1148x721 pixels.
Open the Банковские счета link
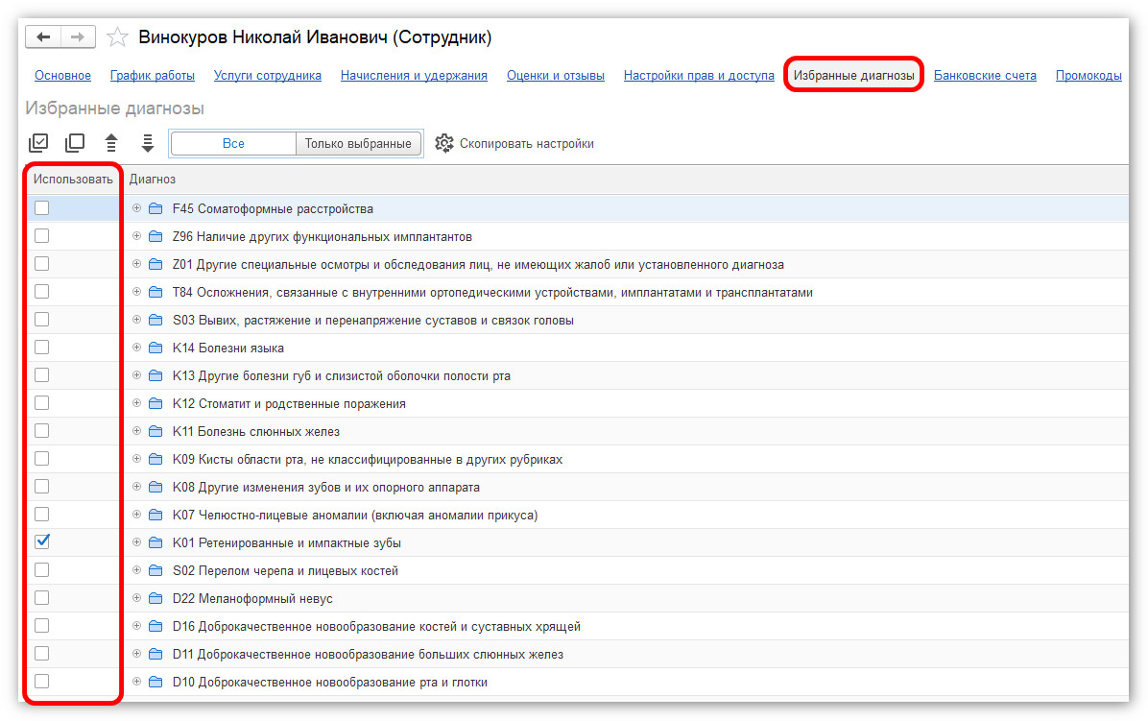coord(985,76)
